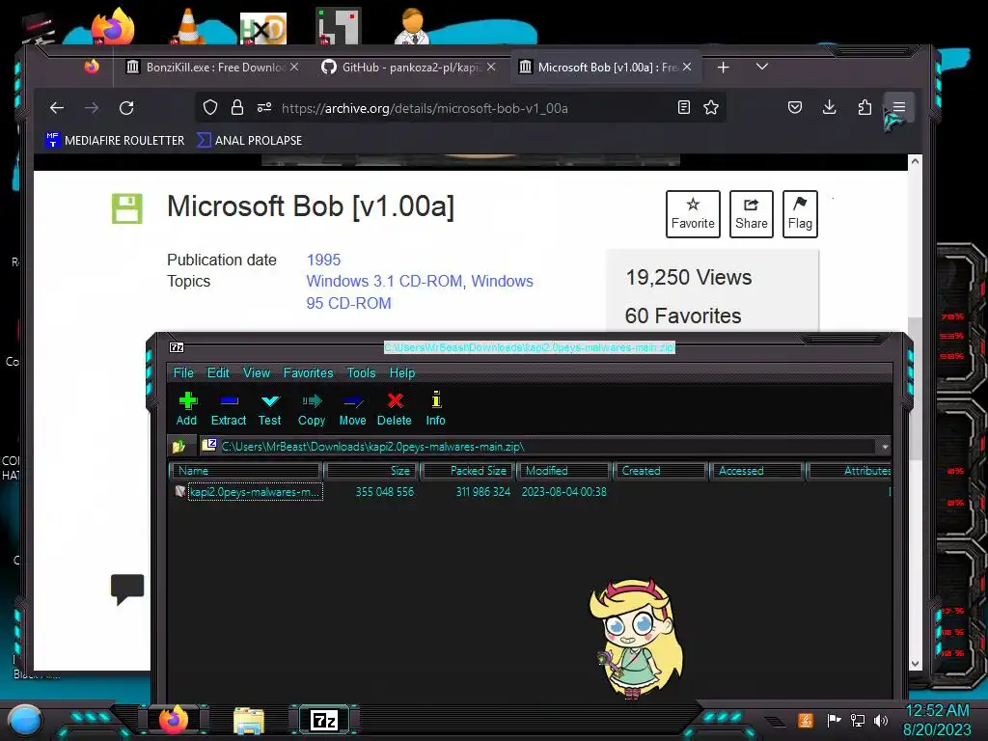The height and width of the screenshot is (741, 988).
Task: Close the BonziKill.exe tab
Action: 294,67
